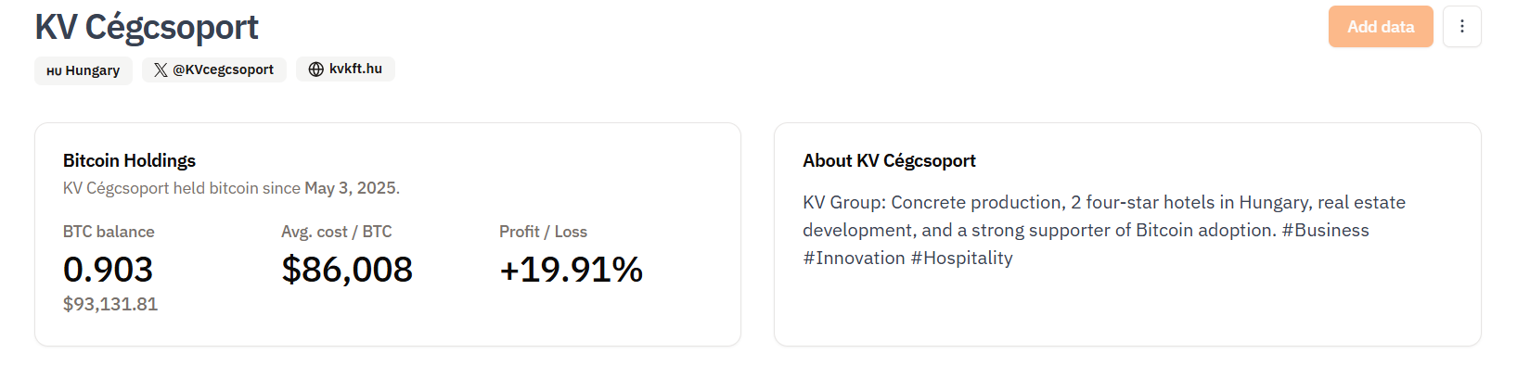Click the X logo icon beside @KVcegcsoport
Image resolution: width=1530 pixels, height=366 pixels.
pyautogui.click(x=161, y=69)
